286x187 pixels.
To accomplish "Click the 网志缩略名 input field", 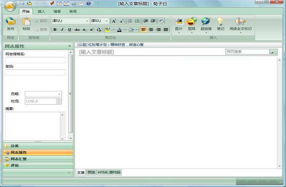I will click(35, 60).
